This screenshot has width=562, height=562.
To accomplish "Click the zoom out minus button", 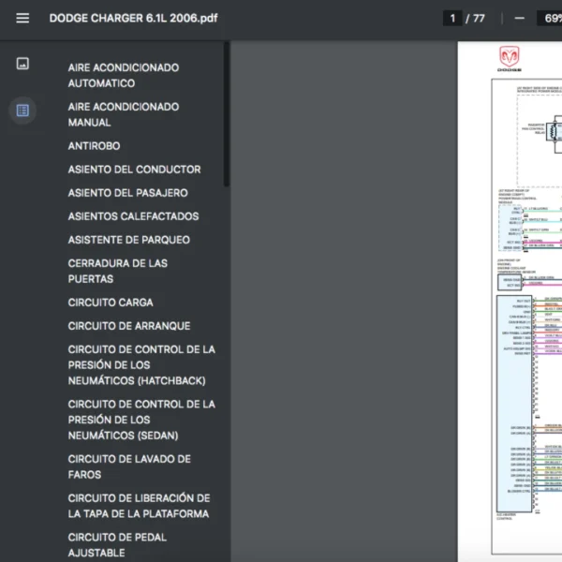I will [520, 18].
